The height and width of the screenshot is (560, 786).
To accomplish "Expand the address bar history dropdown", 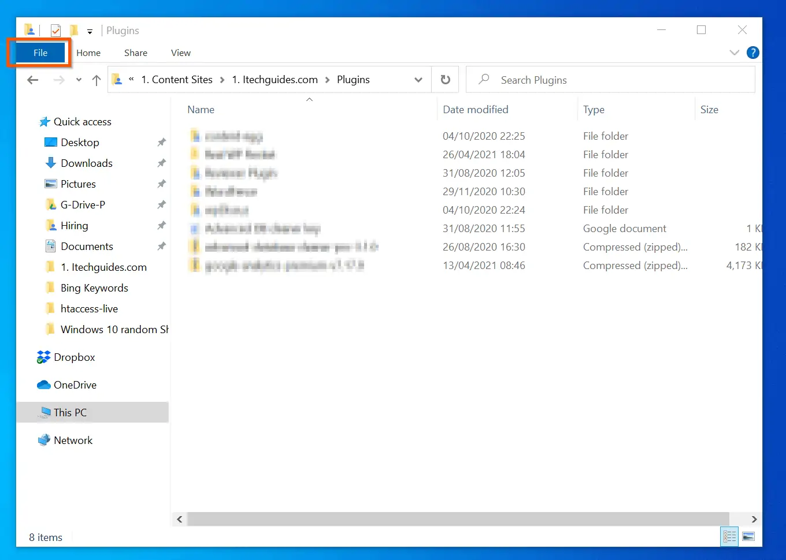I will tap(418, 80).
